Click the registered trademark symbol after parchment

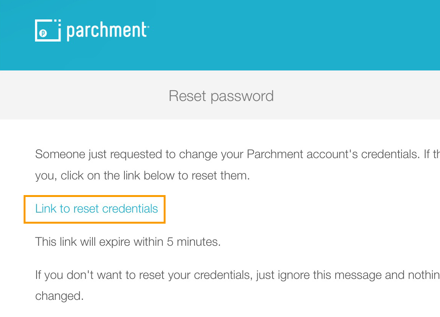pos(148,27)
